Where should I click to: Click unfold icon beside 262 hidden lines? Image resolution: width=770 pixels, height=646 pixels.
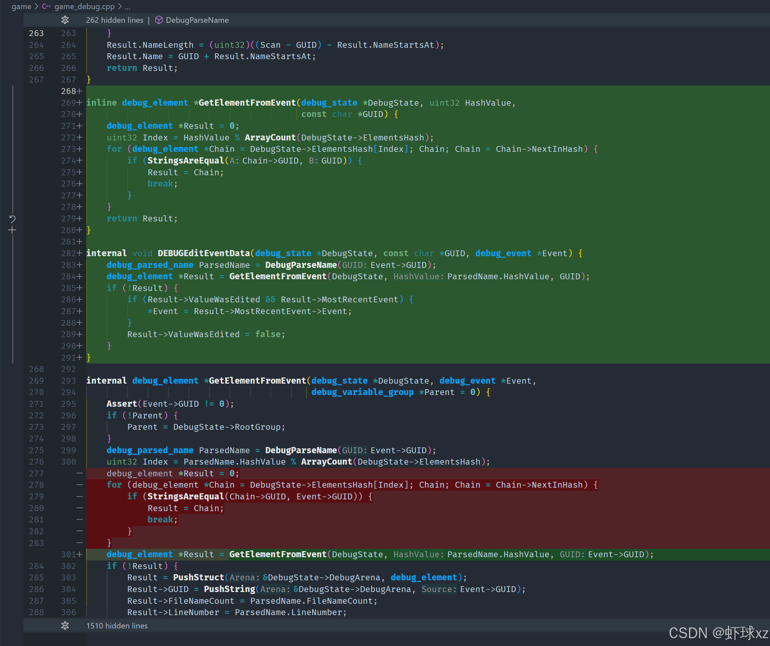pos(65,20)
